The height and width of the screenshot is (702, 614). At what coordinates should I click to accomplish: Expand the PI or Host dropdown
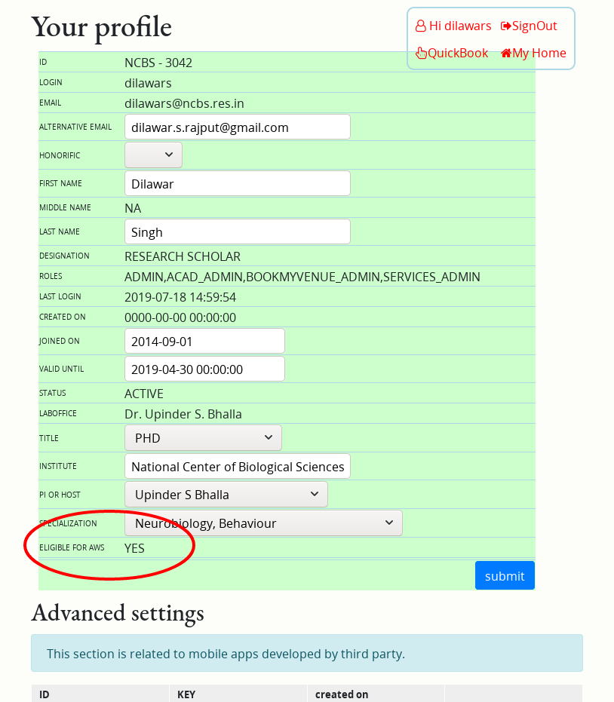226,495
